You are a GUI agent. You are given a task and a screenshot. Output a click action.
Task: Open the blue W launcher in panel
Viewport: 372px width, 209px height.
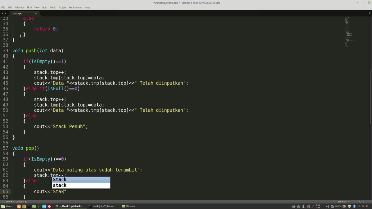(x=44, y=206)
